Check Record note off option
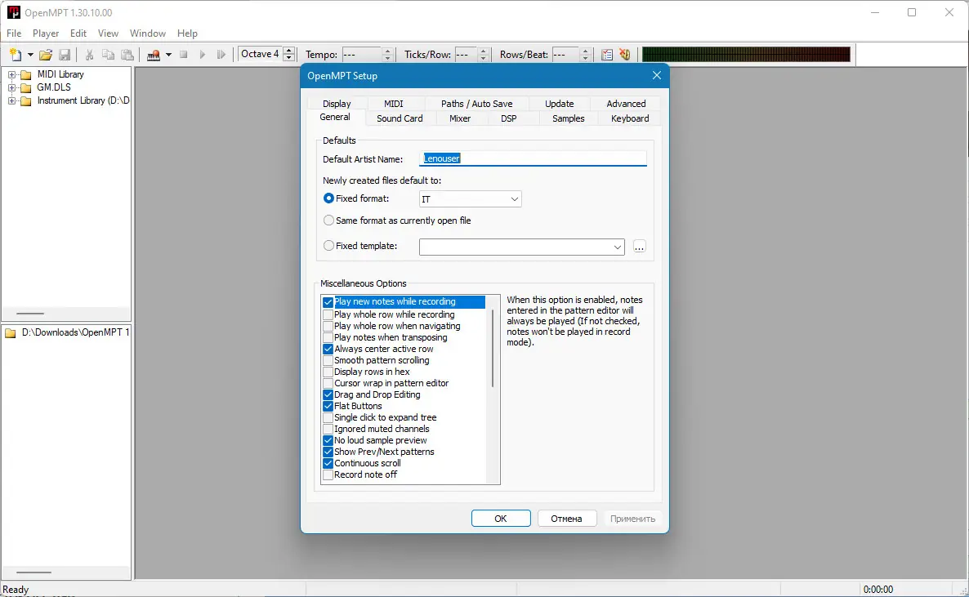The height and width of the screenshot is (597, 969). coord(328,474)
